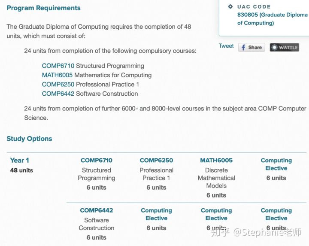Click the Study Options heading
The image size is (309, 246).
pyautogui.click(x=29, y=139)
